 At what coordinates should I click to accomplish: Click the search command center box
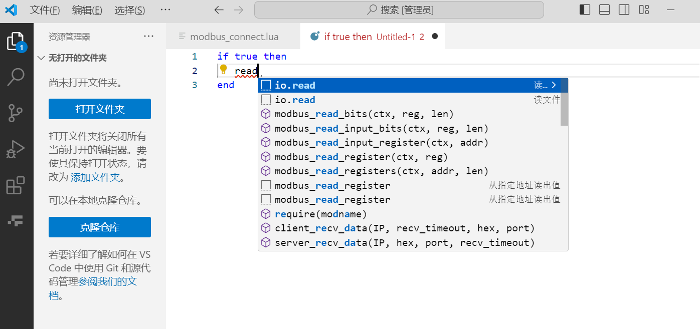point(399,10)
